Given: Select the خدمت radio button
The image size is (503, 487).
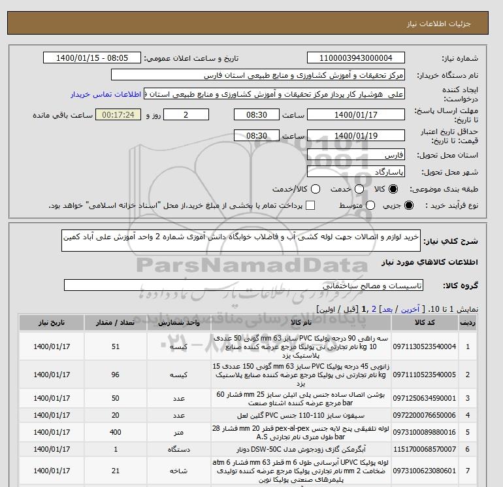Looking at the screenshot, I should point(359,189).
